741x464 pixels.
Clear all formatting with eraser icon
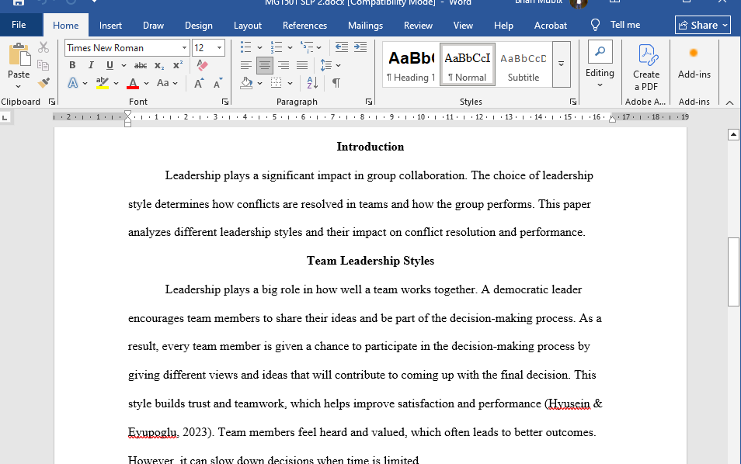click(x=202, y=65)
